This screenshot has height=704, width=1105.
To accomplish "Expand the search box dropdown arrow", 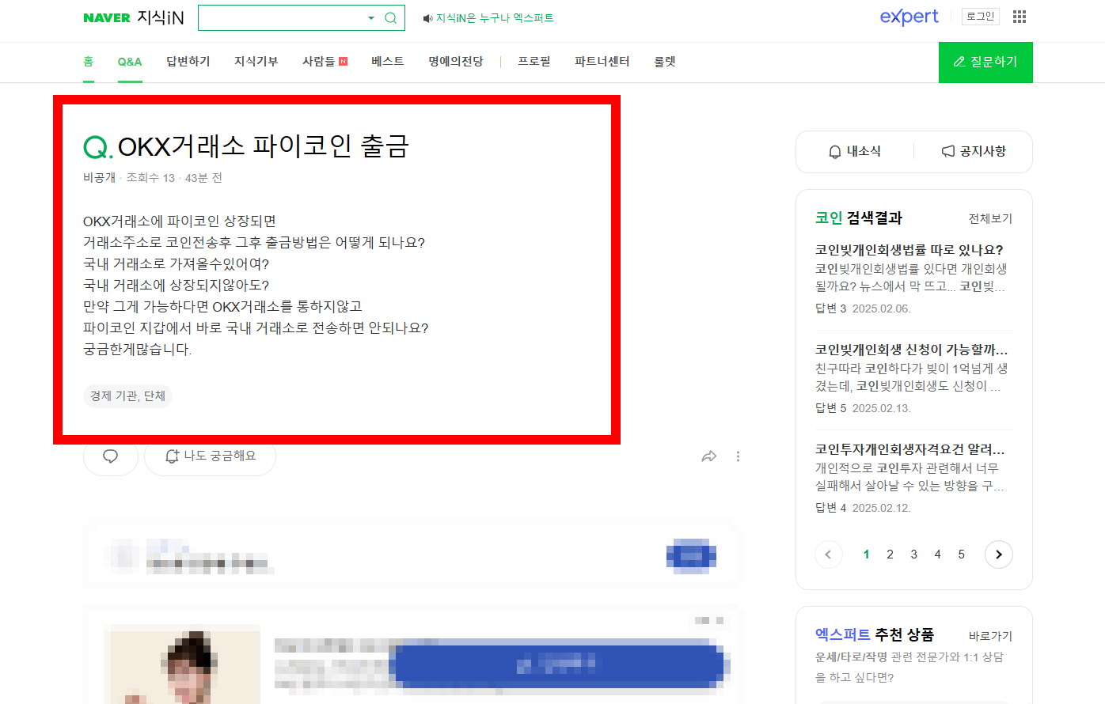I will [x=371, y=18].
